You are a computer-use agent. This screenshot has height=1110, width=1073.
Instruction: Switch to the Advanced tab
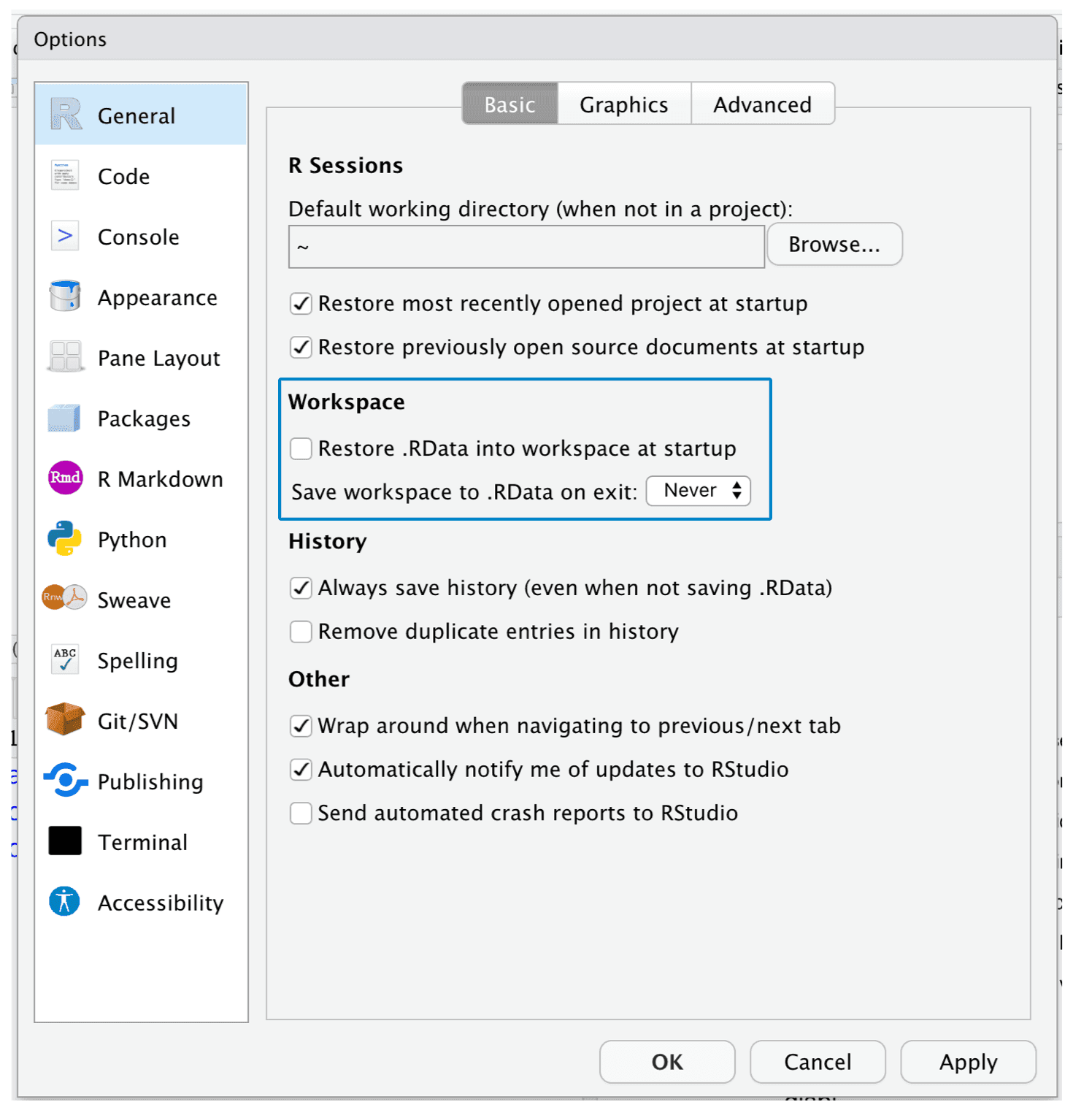[x=762, y=104]
